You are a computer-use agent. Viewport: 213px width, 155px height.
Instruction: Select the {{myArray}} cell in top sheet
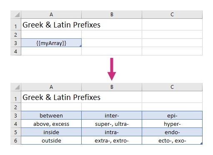(x=51, y=43)
